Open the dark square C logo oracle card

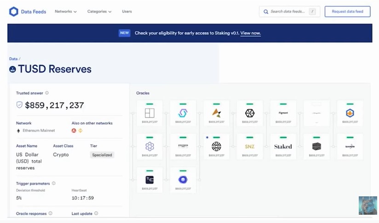click(x=149, y=180)
